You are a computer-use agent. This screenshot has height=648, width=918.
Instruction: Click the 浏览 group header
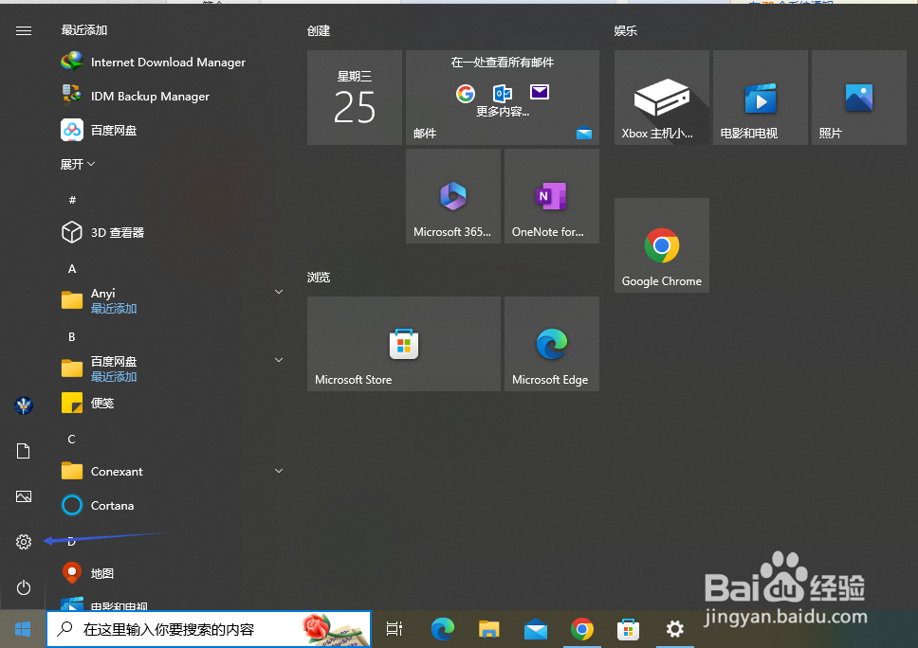pos(319,278)
